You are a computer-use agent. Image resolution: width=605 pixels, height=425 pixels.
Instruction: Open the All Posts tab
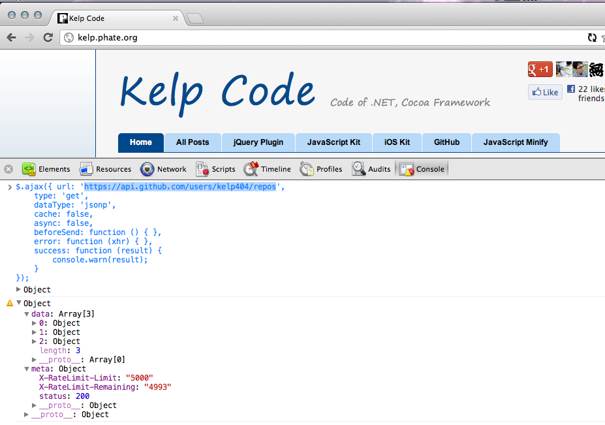[193, 142]
